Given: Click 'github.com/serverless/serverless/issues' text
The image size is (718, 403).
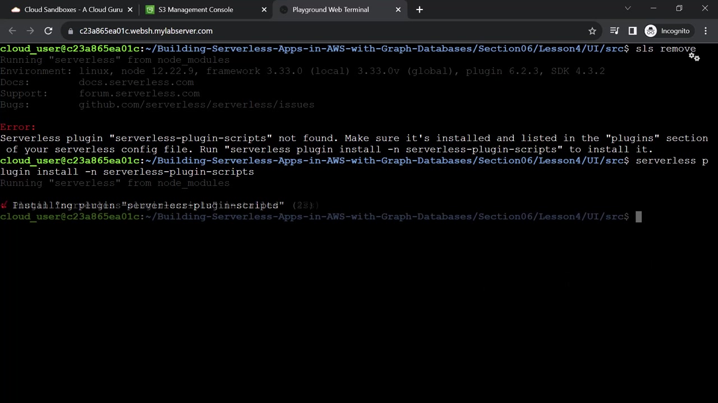Looking at the screenshot, I should point(196,105).
